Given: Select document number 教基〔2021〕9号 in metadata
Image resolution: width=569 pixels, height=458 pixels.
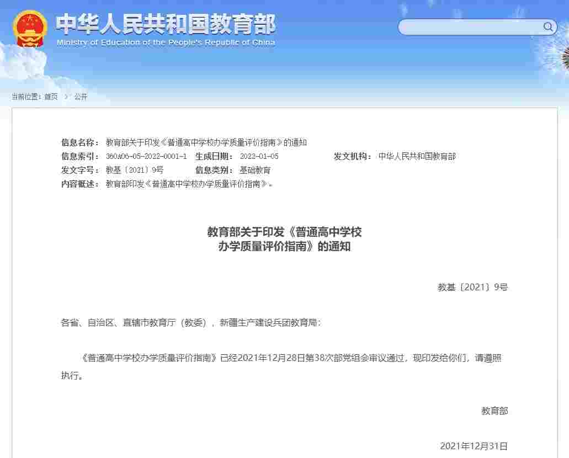Looking at the screenshot, I should (x=135, y=170).
